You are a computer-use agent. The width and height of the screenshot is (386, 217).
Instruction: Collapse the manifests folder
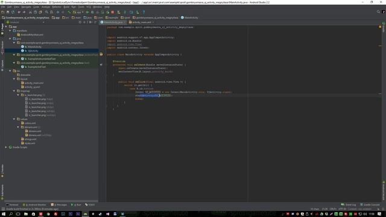coord(10,31)
